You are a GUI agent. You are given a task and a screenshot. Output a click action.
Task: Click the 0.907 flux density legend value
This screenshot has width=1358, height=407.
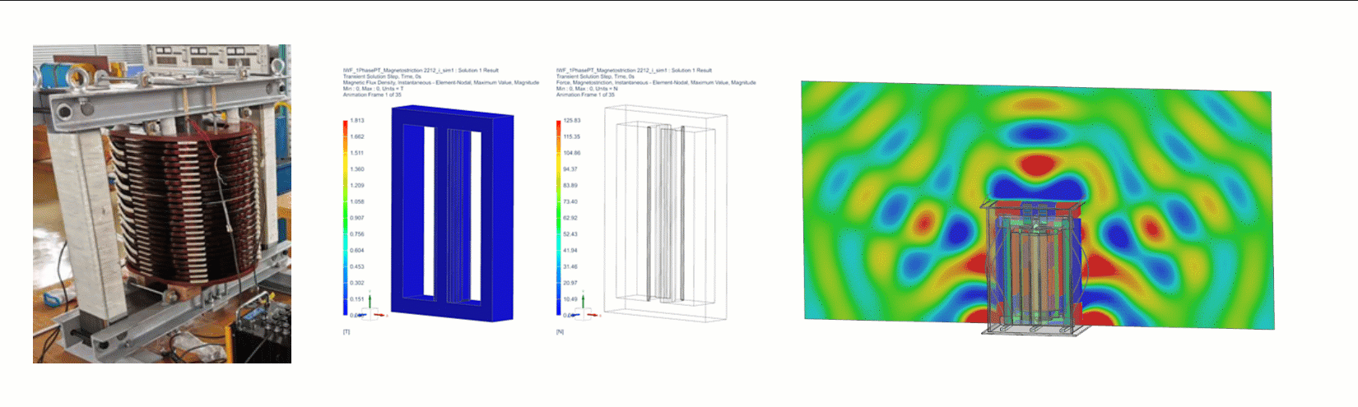tap(357, 218)
